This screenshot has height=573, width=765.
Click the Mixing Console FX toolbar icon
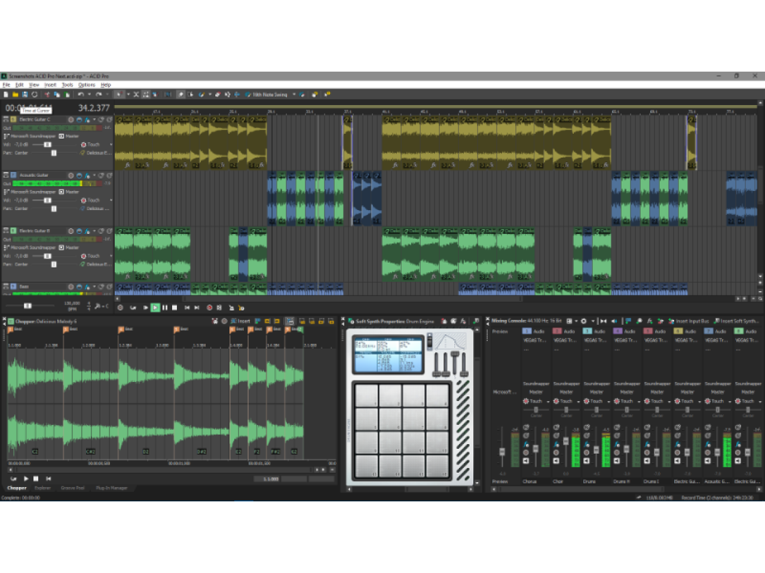650,321
